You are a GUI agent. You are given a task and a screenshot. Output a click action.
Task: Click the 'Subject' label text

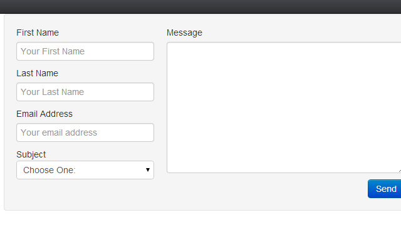[x=31, y=154]
